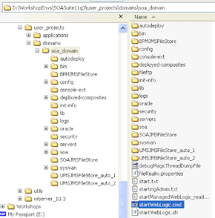The image size is (215, 218).
Task: Click the sysman folder icon in file list
Action: tap(135, 142)
